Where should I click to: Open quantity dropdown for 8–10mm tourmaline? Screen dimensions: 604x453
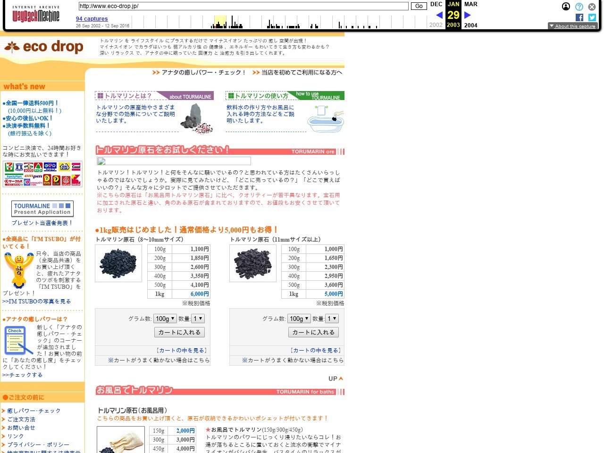(198, 319)
